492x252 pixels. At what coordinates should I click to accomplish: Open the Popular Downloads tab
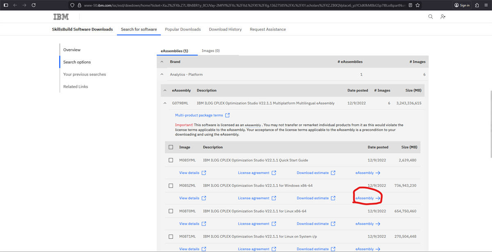tap(183, 29)
